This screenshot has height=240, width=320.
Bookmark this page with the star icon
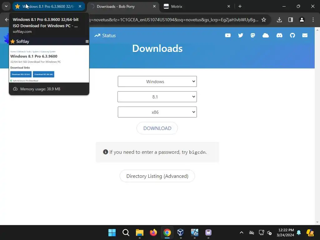click(264, 20)
